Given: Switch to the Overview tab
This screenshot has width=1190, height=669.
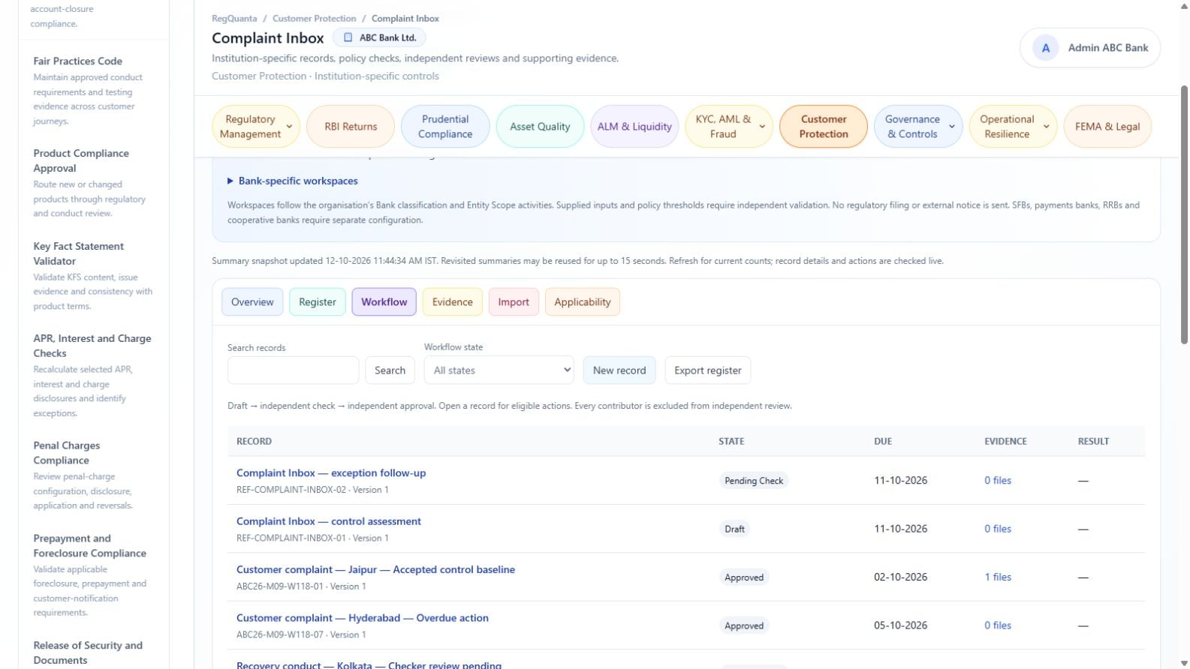Looking at the screenshot, I should pyautogui.click(x=252, y=302).
